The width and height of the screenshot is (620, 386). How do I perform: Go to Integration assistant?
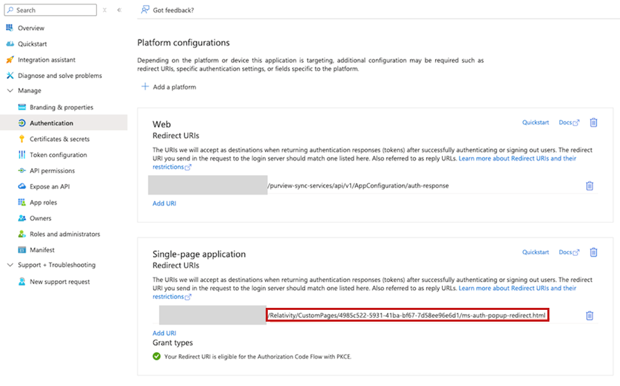(x=46, y=59)
